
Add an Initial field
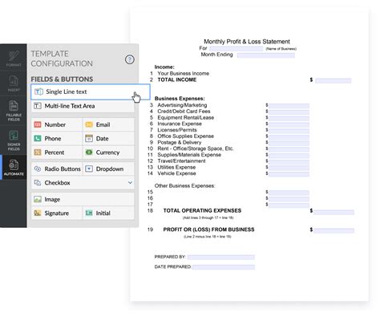tap(108, 213)
